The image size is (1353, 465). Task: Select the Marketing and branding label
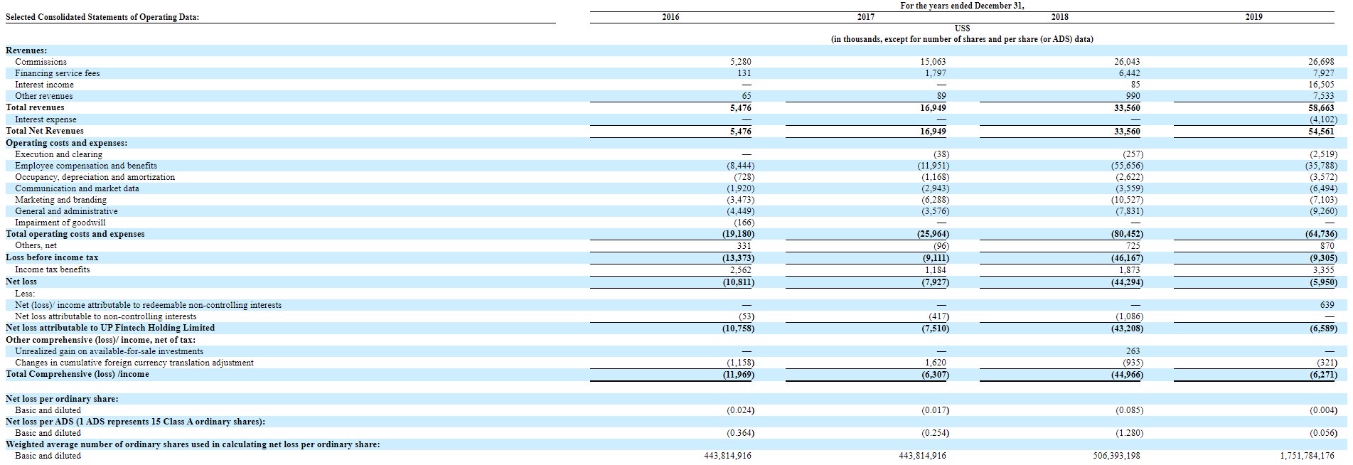coord(61,200)
